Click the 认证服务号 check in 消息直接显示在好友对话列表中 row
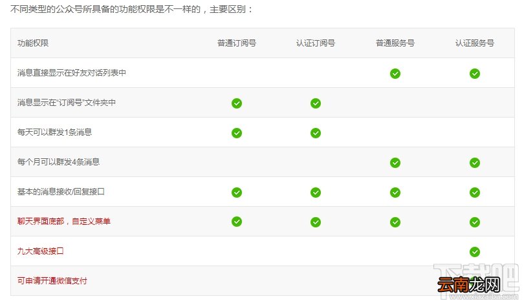This screenshot has height=303, width=524. point(475,74)
